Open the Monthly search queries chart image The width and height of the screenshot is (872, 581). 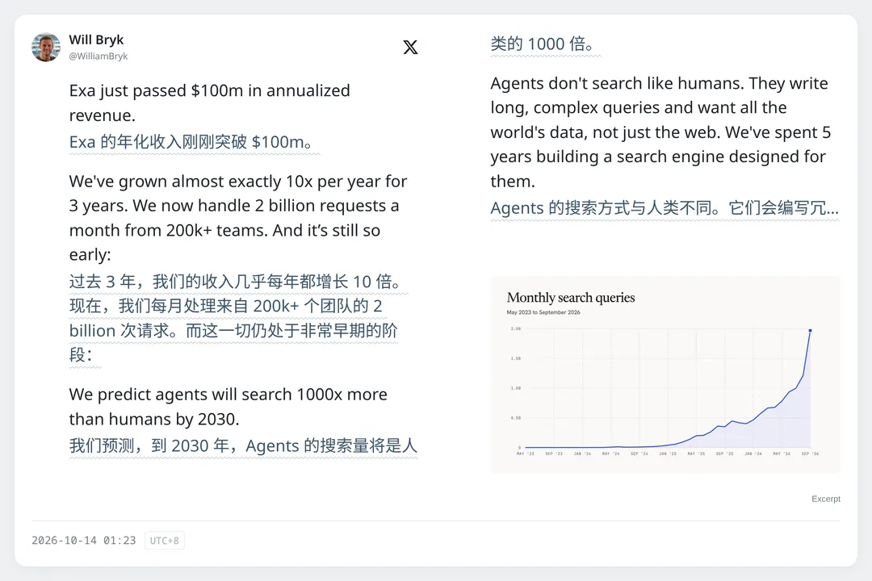pos(665,374)
